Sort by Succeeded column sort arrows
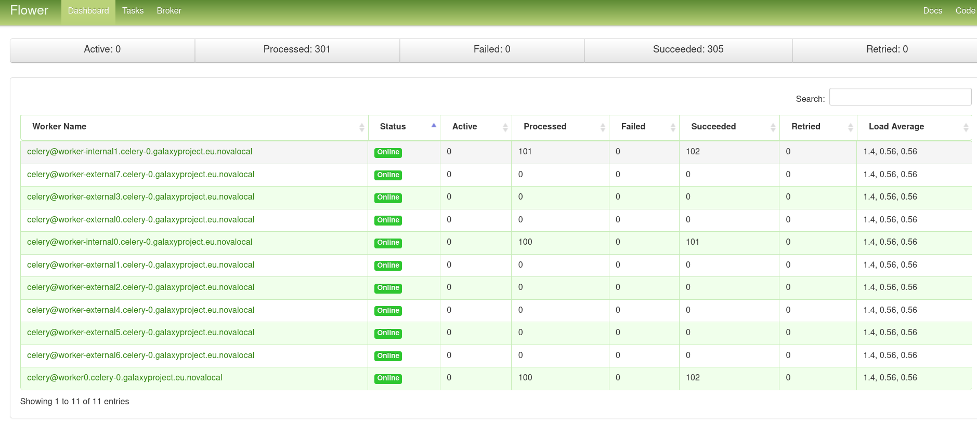Screen dimensions: 977x423 [x=773, y=127]
